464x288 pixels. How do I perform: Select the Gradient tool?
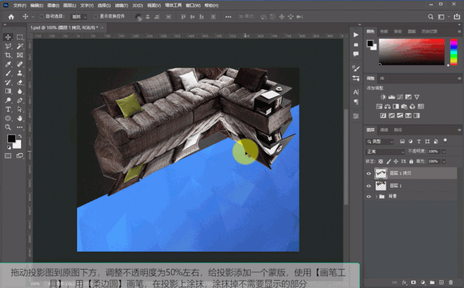(8, 91)
